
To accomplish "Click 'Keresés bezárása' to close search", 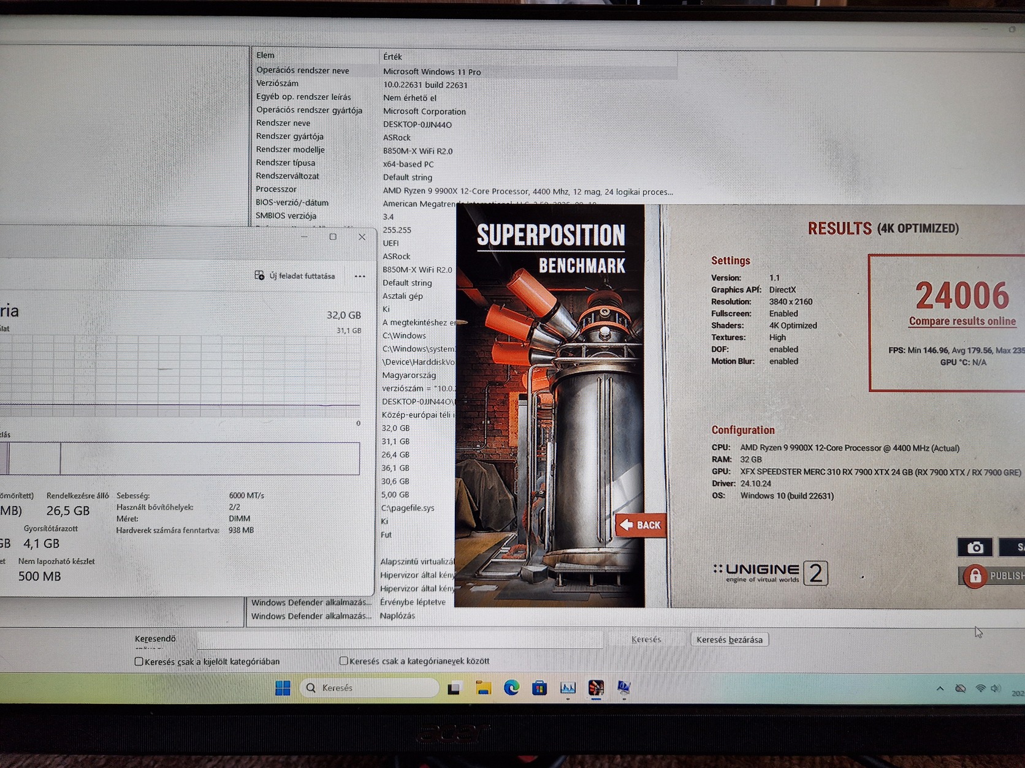I will (x=730, y=639).
